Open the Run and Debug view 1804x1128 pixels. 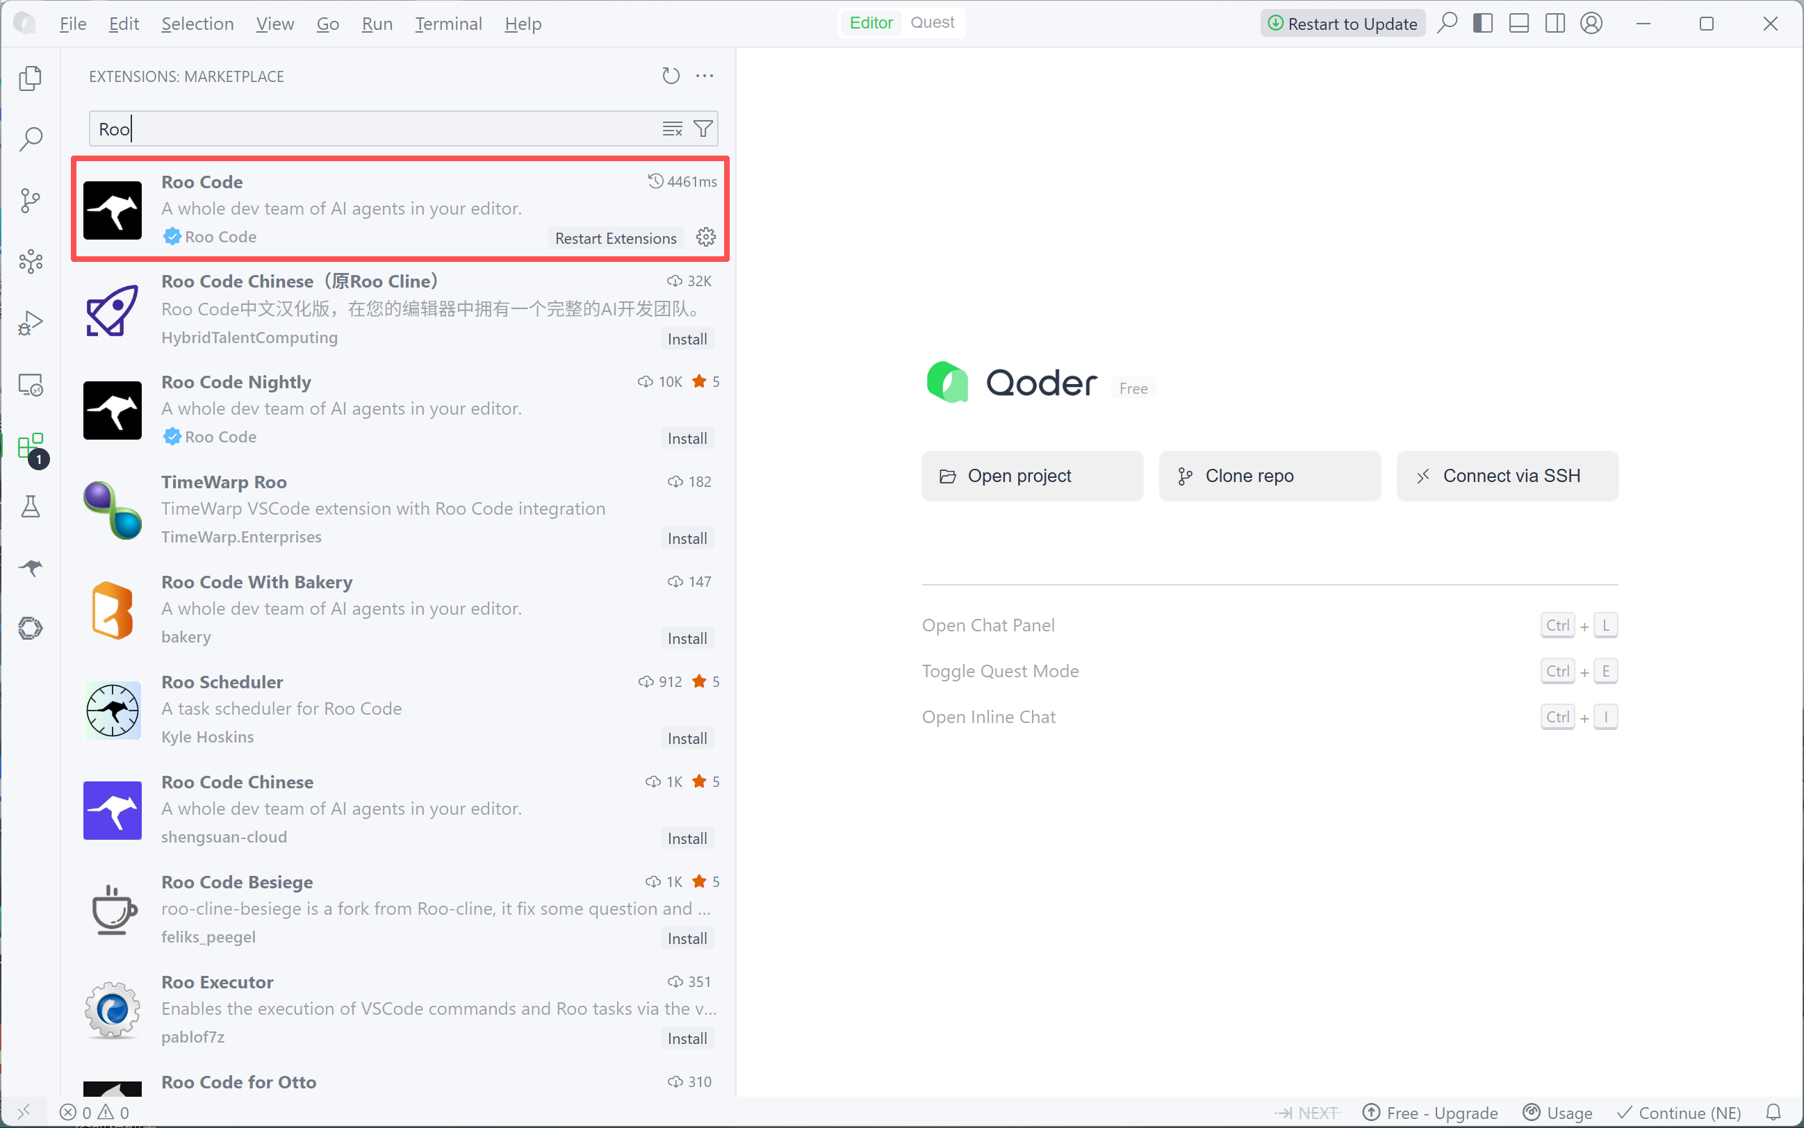30,322
